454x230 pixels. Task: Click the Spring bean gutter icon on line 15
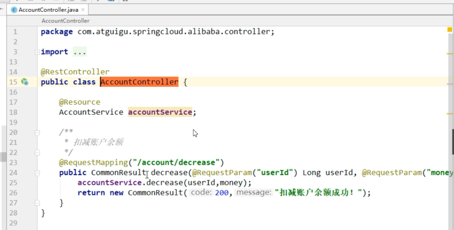click(x=25, y=82)
